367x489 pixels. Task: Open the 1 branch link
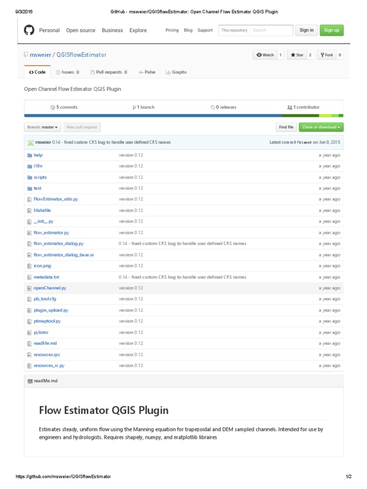point(143,107)
